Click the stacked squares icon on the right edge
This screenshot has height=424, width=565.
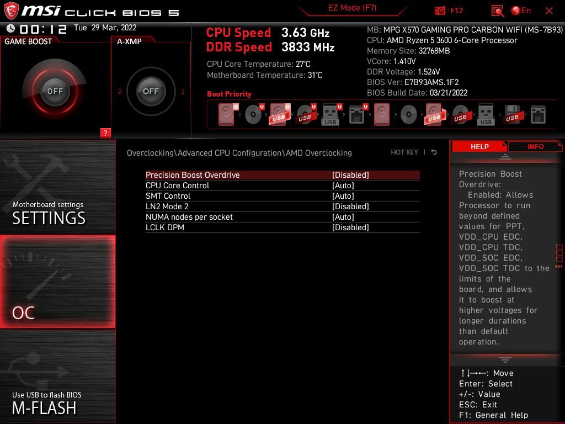[x=559, y=253]
